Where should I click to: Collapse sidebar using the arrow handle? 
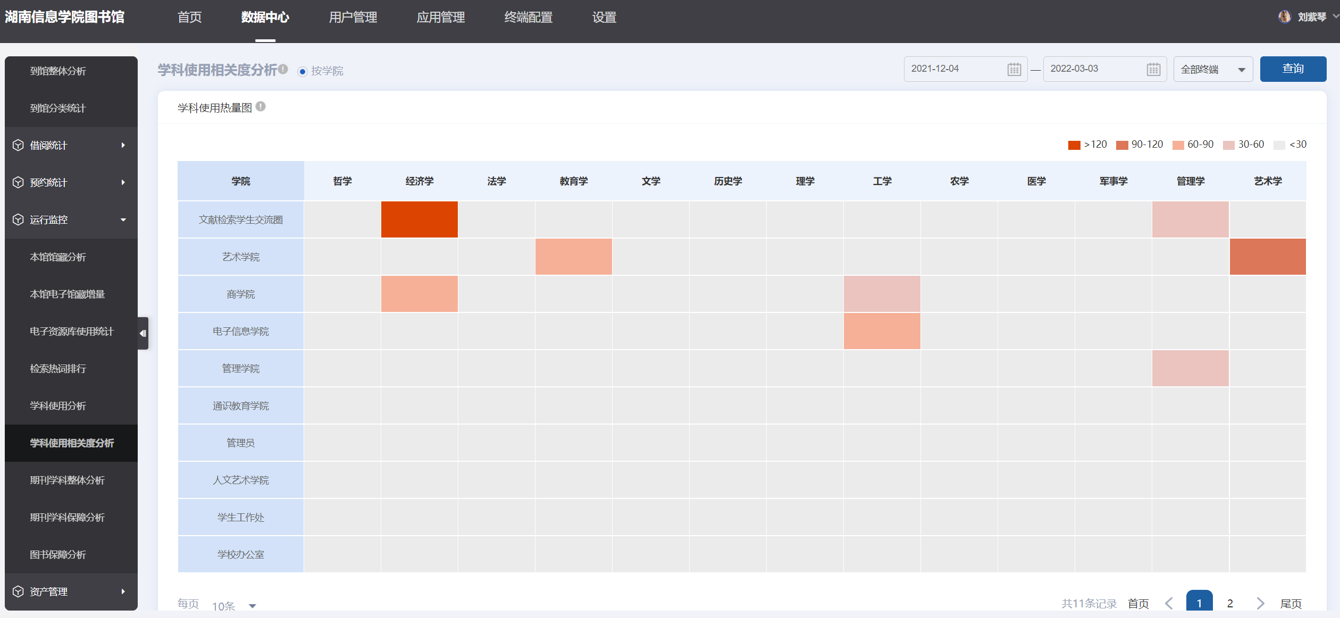tap(143, 333)
